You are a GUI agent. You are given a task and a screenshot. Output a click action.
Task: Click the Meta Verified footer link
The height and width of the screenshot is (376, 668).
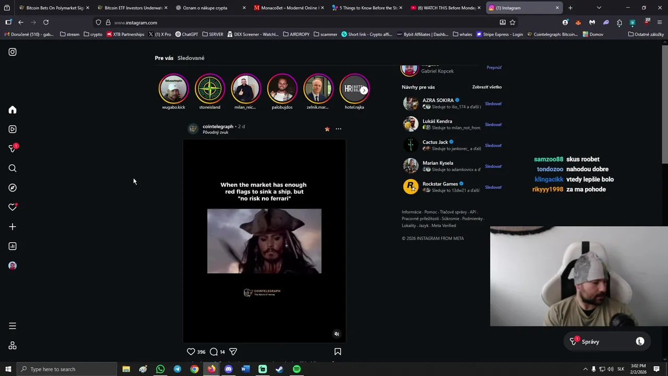(x=444, y=226)
